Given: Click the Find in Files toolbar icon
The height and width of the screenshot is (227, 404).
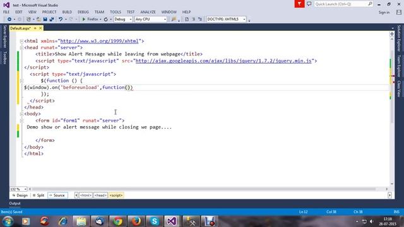Looking at the screenshot, I should 174,20.
